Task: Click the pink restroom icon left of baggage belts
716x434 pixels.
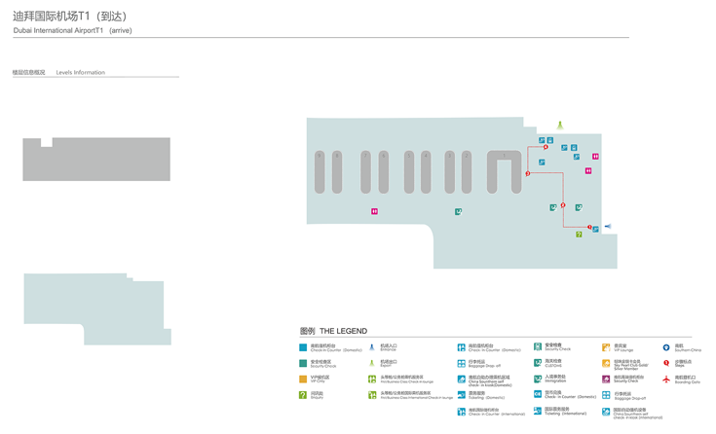Action: [x=374, y=211]
